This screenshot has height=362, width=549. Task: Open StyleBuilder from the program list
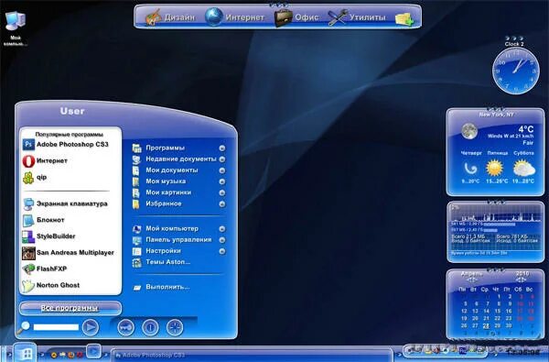(48, 236)
